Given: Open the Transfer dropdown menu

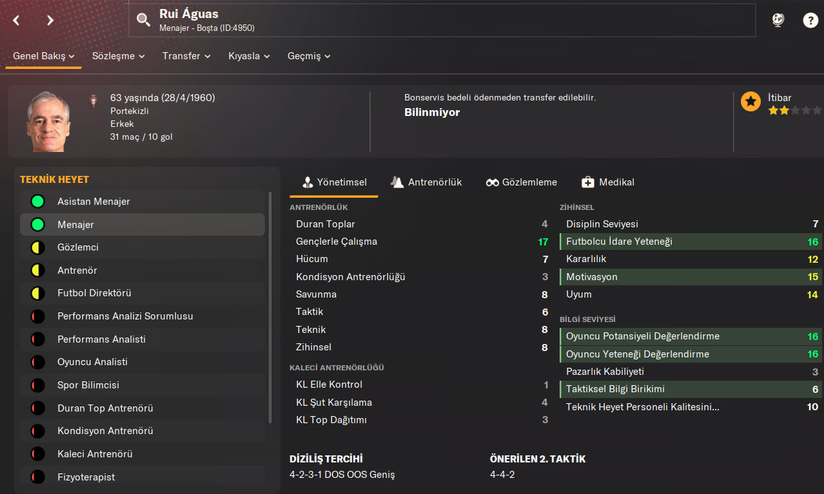Looking at the screenshot, I should (186, 56).
